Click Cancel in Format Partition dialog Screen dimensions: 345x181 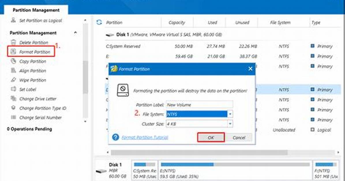click(x=239, y=137)
